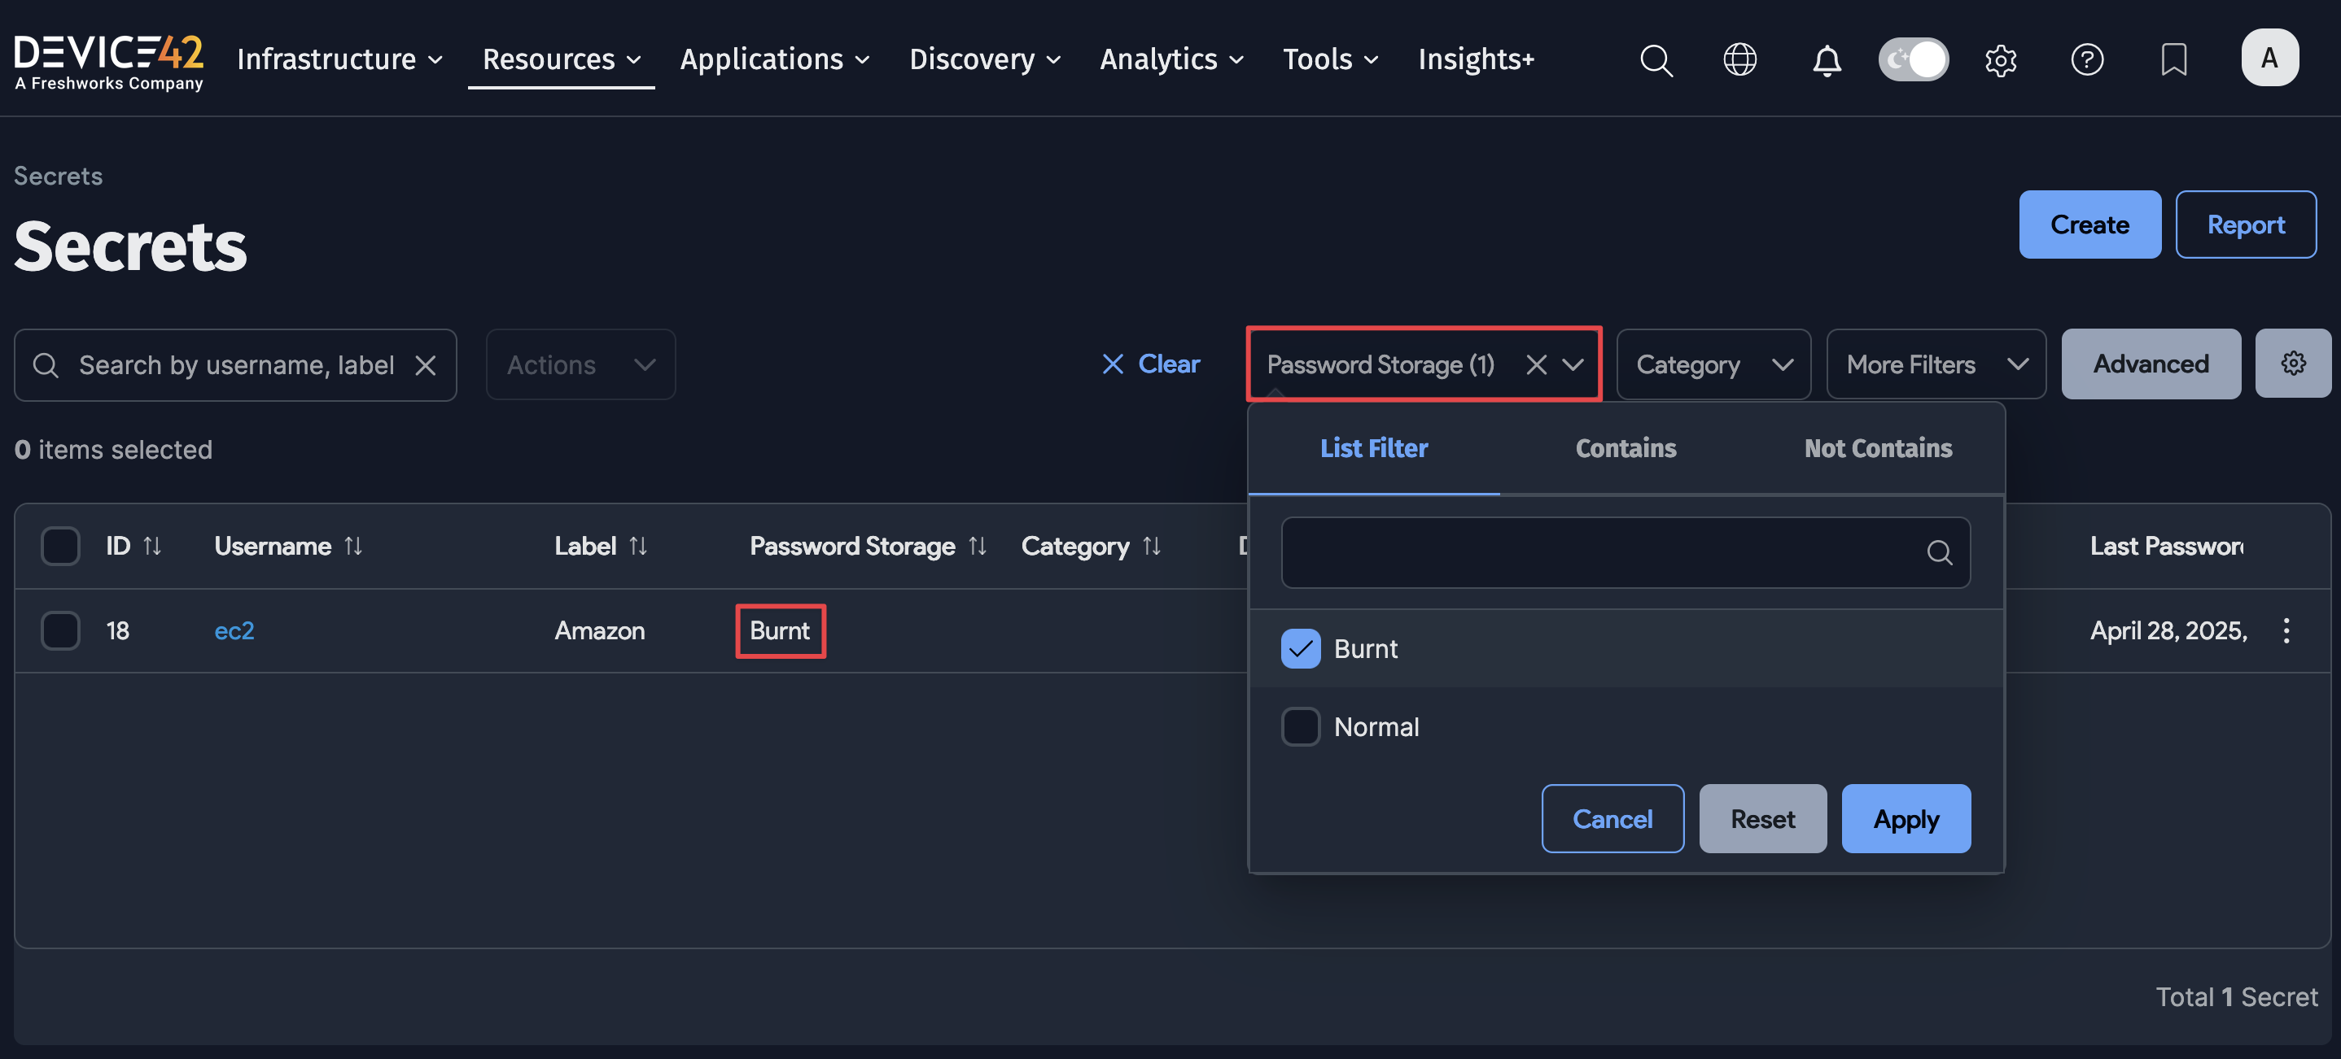Remove the Password Storage filter with X
Screen dimensions: 2341x1059
coord(1536,364)
